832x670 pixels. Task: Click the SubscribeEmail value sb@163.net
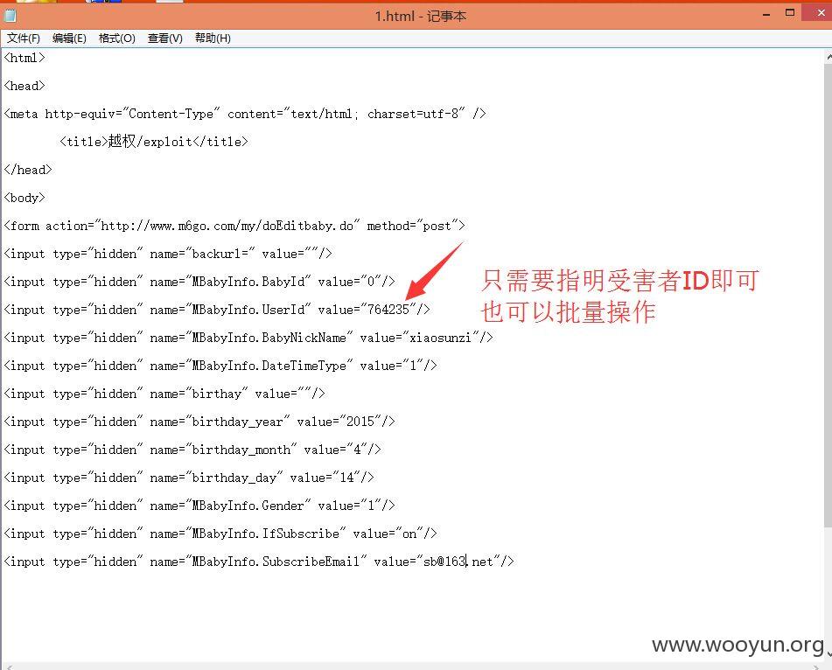pos(458,562)
